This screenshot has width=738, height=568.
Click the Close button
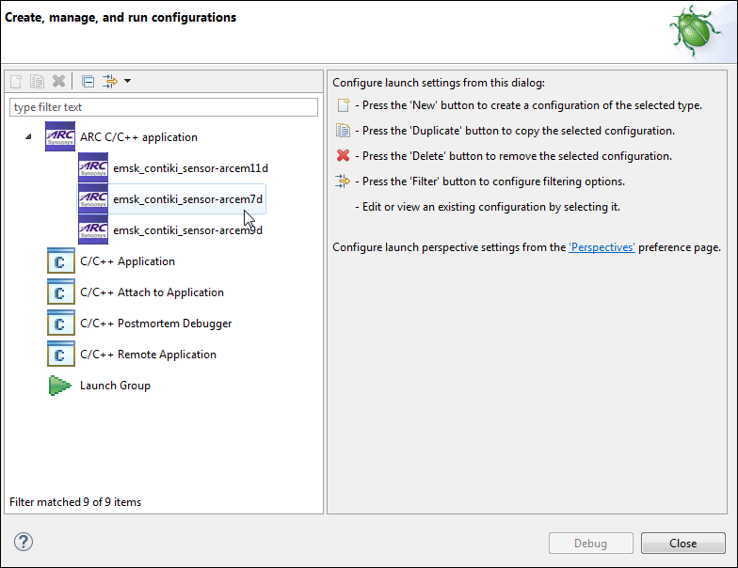point(683,544)
